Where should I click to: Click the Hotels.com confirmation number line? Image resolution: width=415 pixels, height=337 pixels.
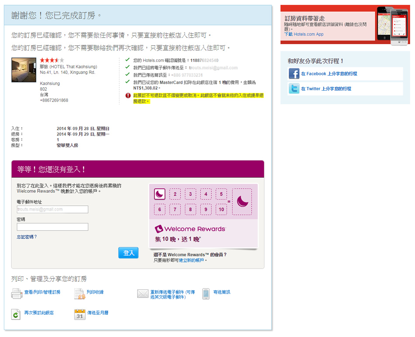click(x=176, y=61)
